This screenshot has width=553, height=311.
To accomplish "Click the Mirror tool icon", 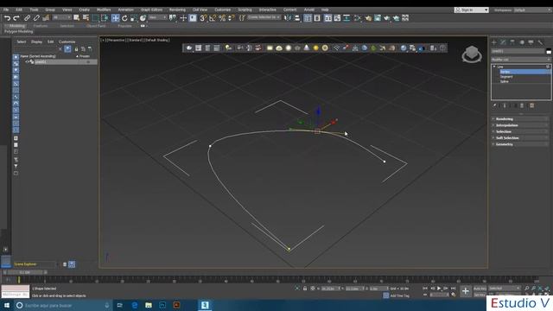I will pyautogui.click(x=288, y=18).
